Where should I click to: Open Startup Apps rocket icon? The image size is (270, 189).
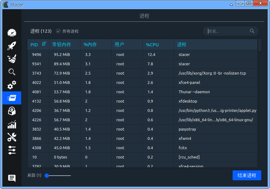coord(12,46)
